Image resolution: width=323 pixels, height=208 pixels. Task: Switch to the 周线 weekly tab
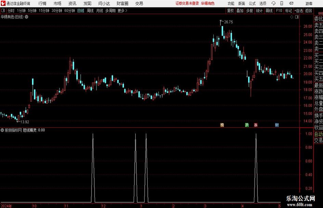(x=90, y=11)
